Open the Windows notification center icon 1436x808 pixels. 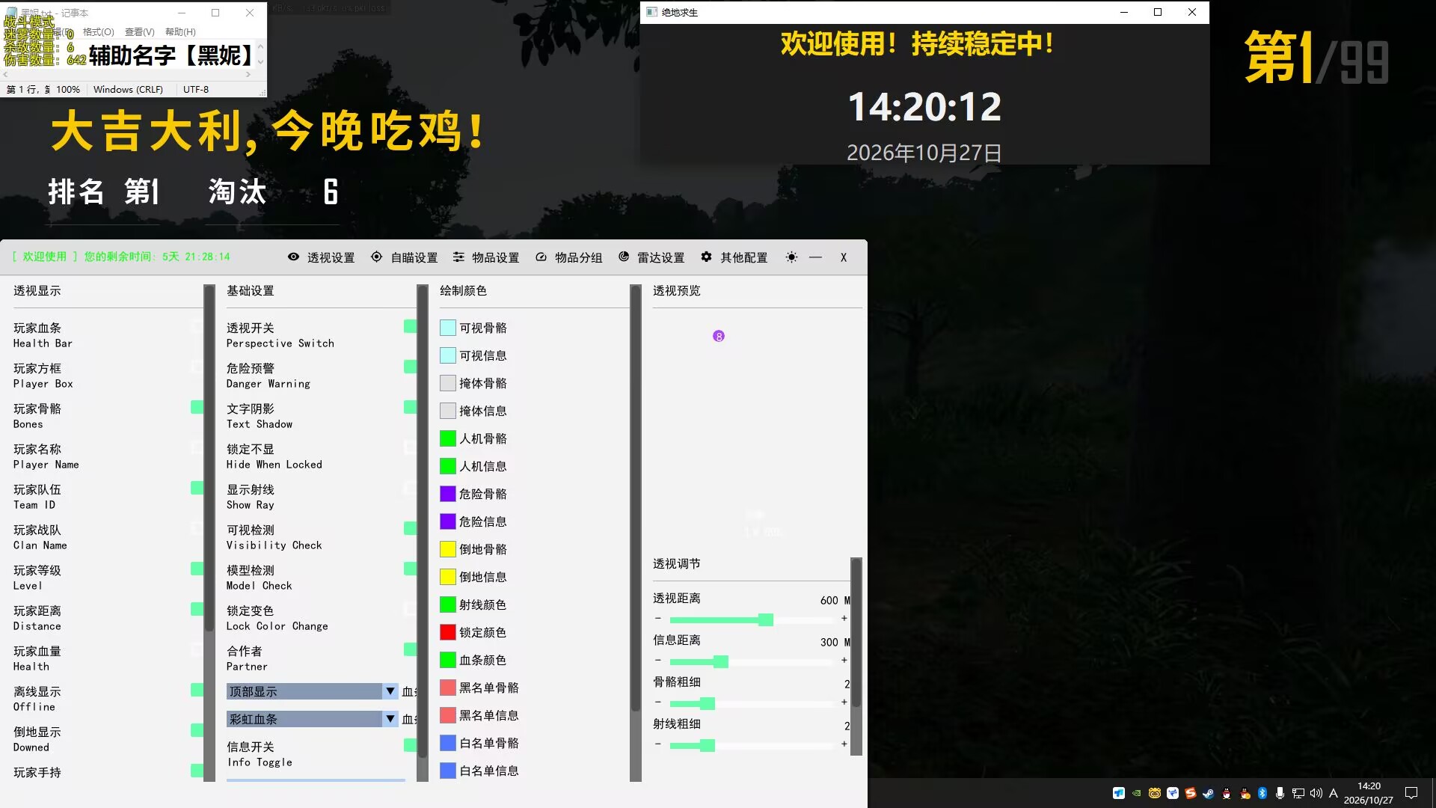pos(1411,793)
